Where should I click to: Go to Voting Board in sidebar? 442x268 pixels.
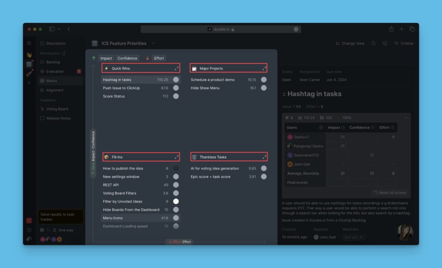57,109
